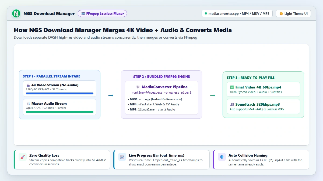Click the sun icon in Light Theme UI

[x=281, y=13]
